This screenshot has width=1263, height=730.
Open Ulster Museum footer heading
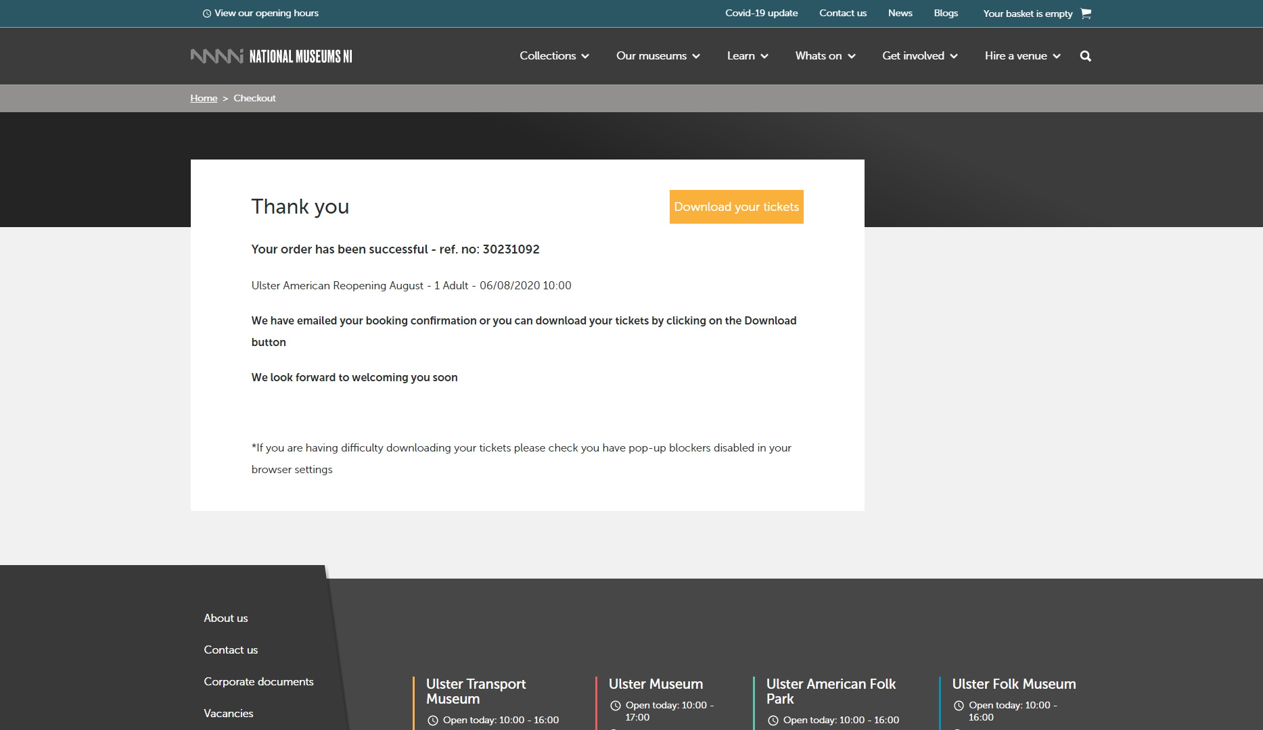click(x=656, y=684)
